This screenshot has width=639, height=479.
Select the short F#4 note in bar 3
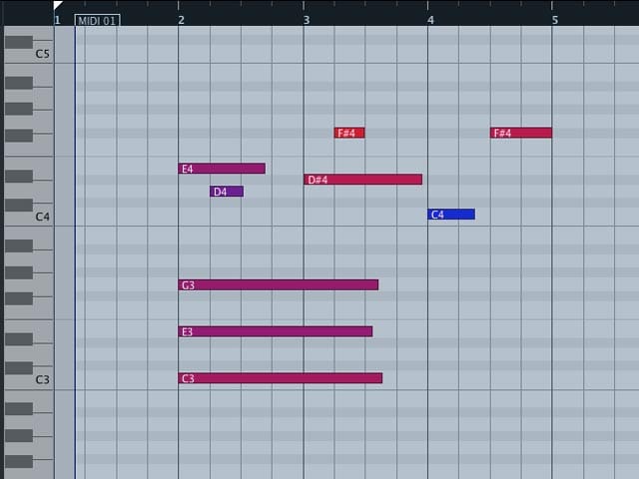point(349,133)
